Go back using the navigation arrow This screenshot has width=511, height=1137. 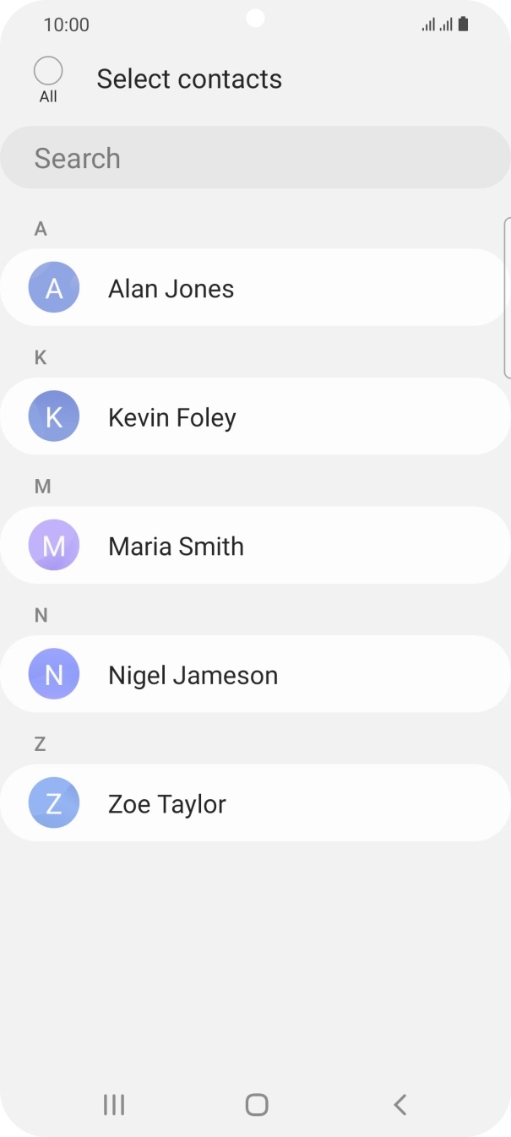pos(400,1104)
